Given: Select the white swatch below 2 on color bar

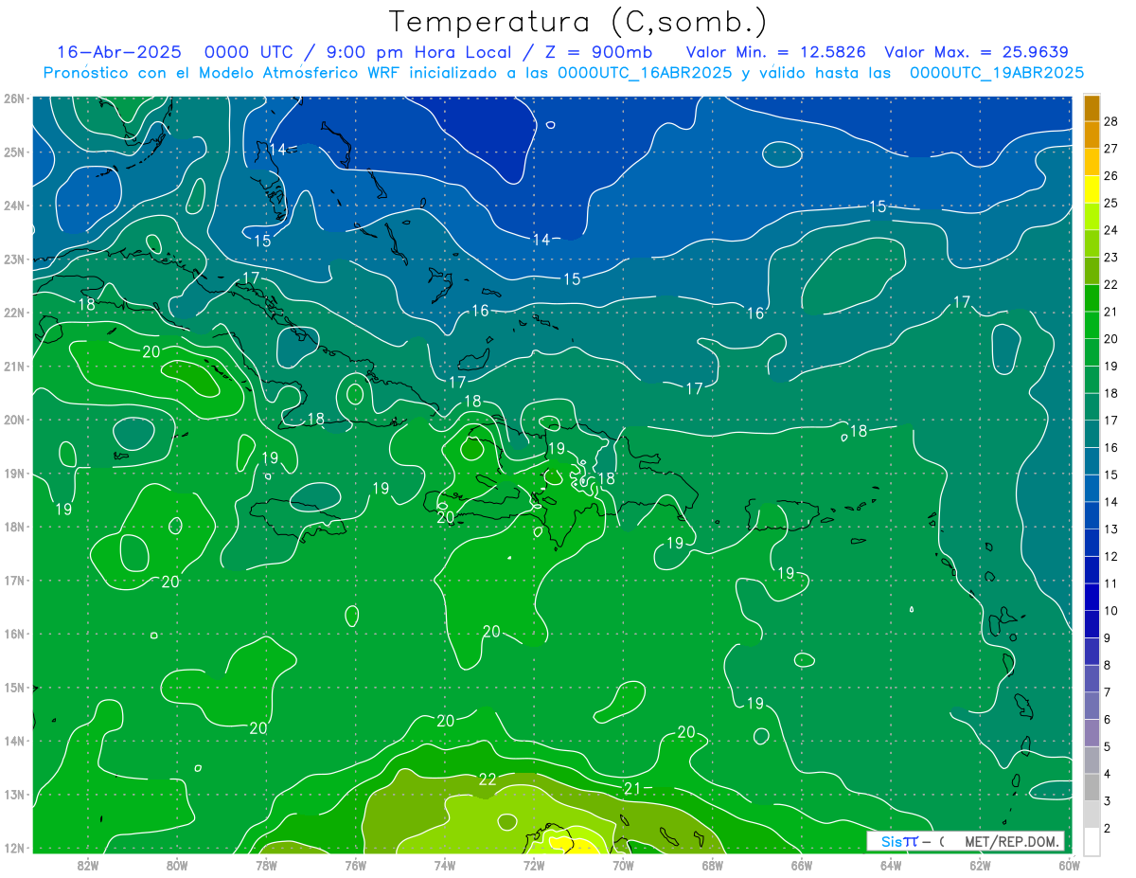Looking at the screenshot, I should [1092, 841].
